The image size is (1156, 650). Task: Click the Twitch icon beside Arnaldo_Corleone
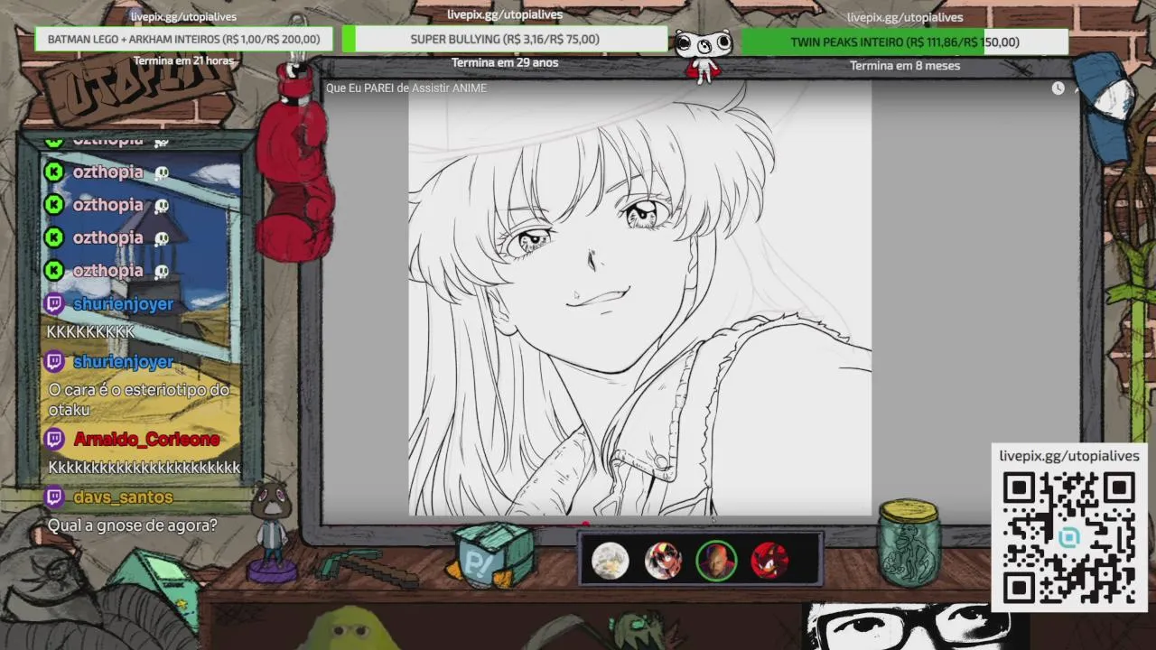point(54,440)
